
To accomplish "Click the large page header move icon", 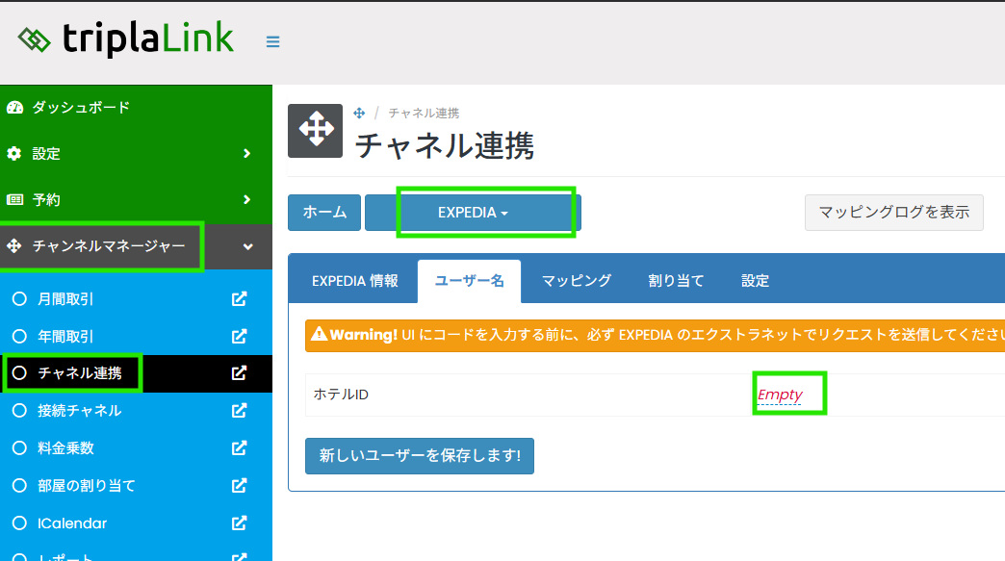I will (316, 131).
